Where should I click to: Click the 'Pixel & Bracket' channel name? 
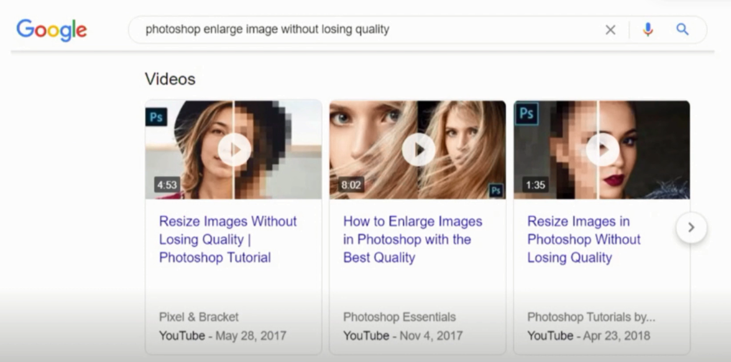(x=199, y=317)
